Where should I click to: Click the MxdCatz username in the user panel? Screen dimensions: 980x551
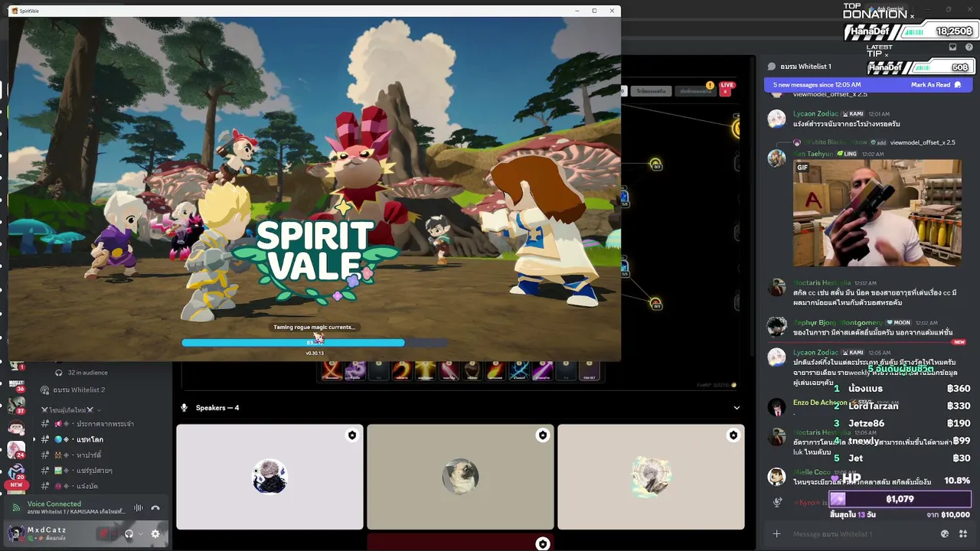tap(47, 530)
